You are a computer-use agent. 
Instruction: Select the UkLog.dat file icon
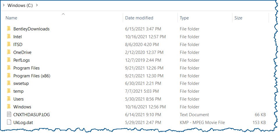[9, 122]
